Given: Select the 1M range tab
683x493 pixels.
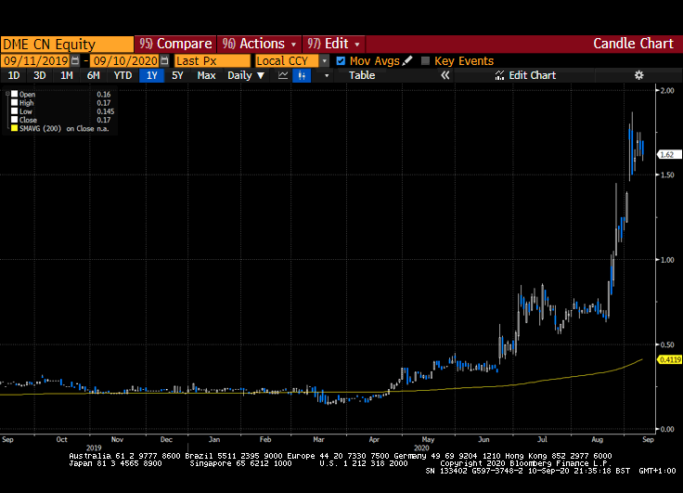Looking at the screenshot, I should click(x=66, y=75).
